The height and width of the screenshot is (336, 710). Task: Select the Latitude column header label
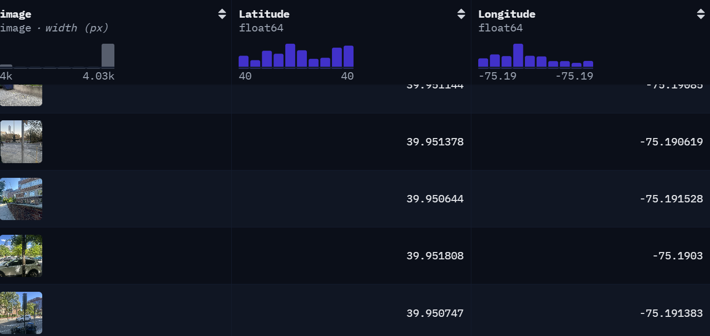coord(264,14)
